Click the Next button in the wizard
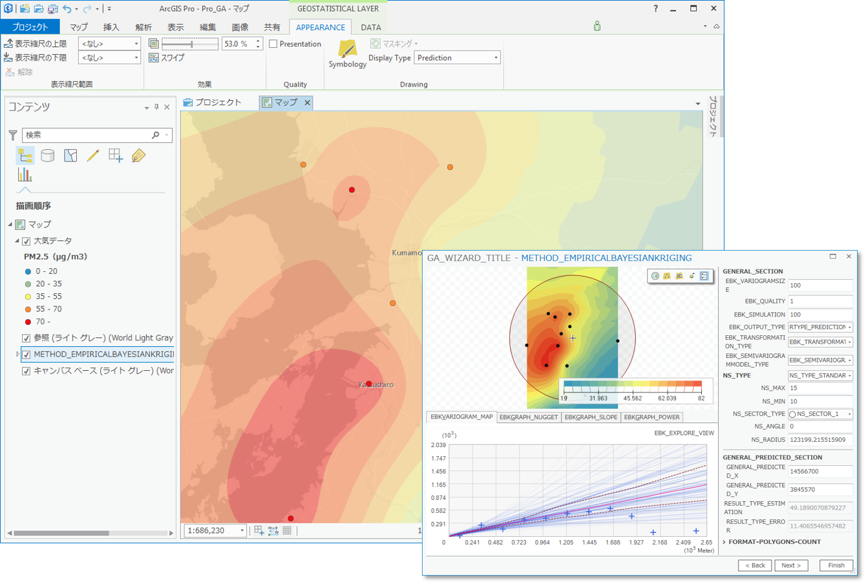 coord(791,565)
